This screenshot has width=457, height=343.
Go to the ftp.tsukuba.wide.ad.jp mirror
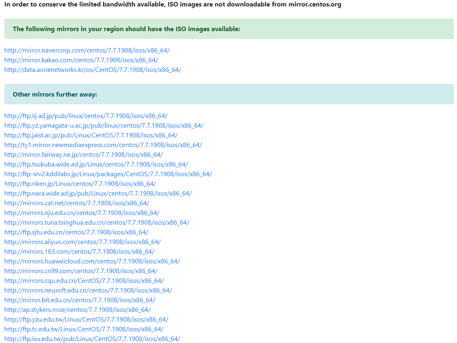(x=96, y=164)
